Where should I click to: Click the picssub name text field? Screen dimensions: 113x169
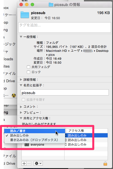coord(65,92)
